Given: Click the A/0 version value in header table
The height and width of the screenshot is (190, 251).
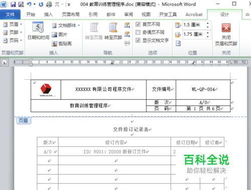Looking at the screenshot, I should [x=203, y=103].
